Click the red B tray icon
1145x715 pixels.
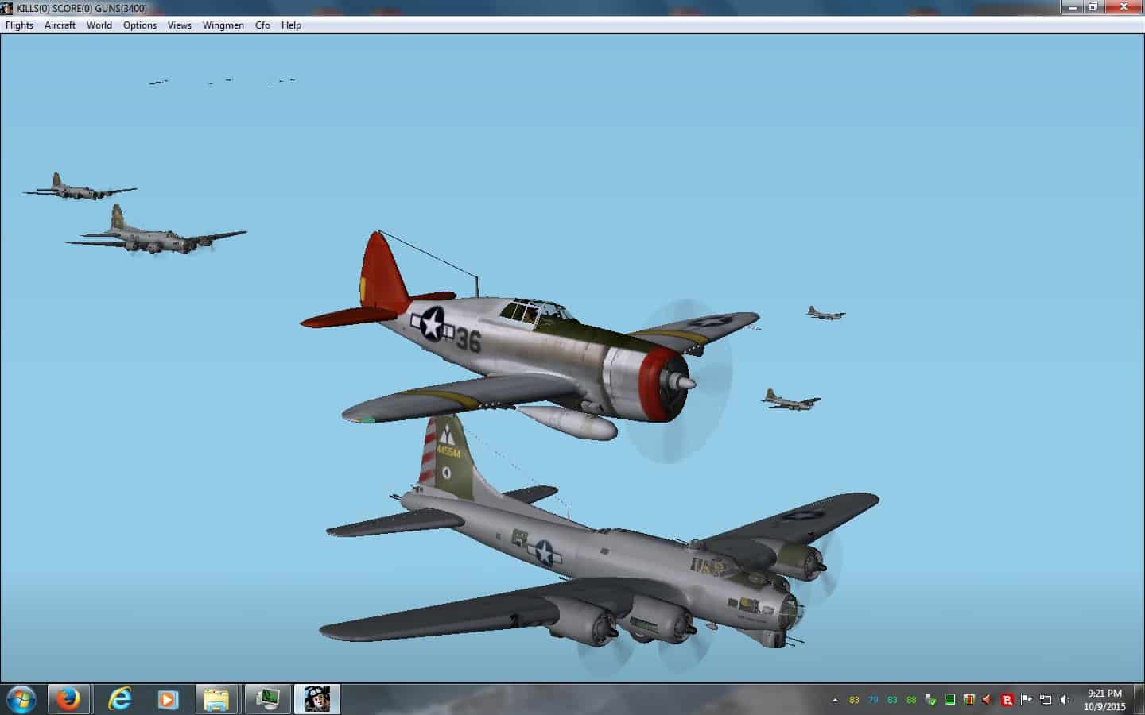[x=1007, y=700]
